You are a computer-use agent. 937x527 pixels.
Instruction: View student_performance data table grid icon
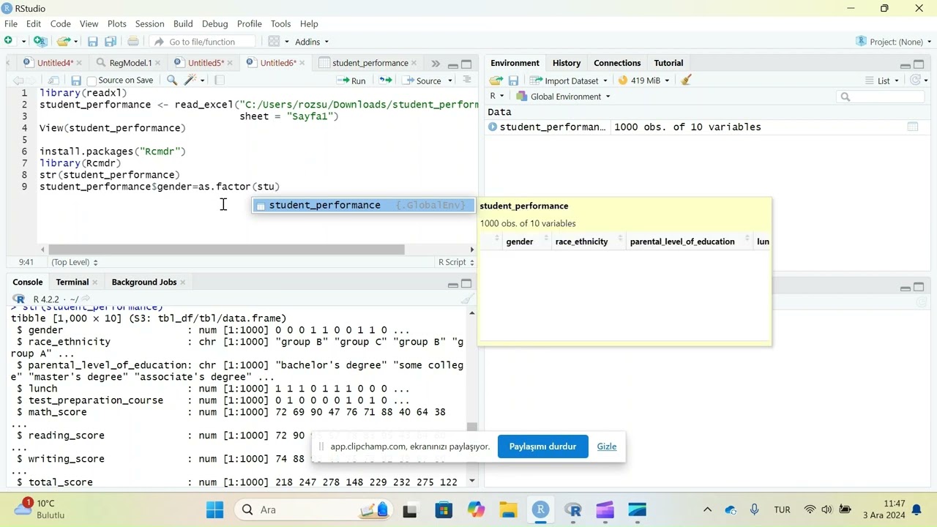click(x=913, y=127)
